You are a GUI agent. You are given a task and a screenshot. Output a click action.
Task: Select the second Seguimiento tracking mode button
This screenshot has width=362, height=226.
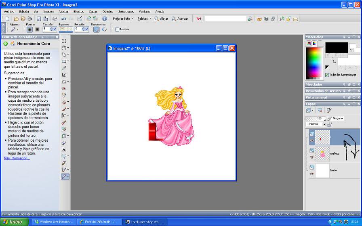coord(104,29)
